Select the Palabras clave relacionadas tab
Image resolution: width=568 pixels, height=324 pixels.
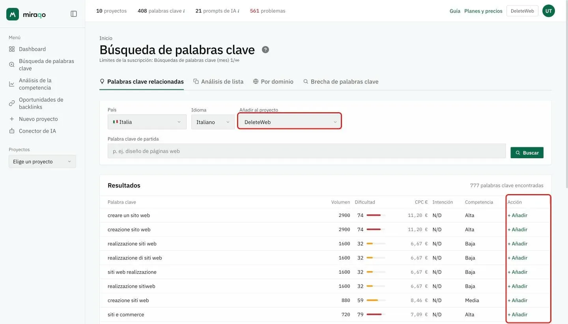tap(142, 81)
